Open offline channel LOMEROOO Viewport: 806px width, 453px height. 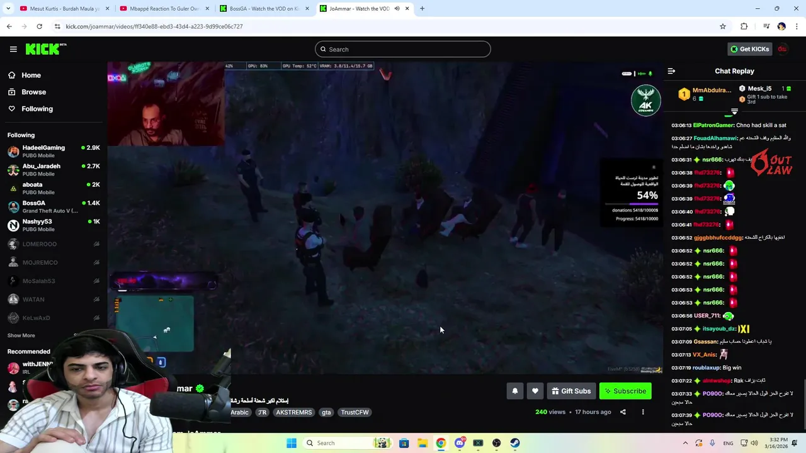(54, 244)
